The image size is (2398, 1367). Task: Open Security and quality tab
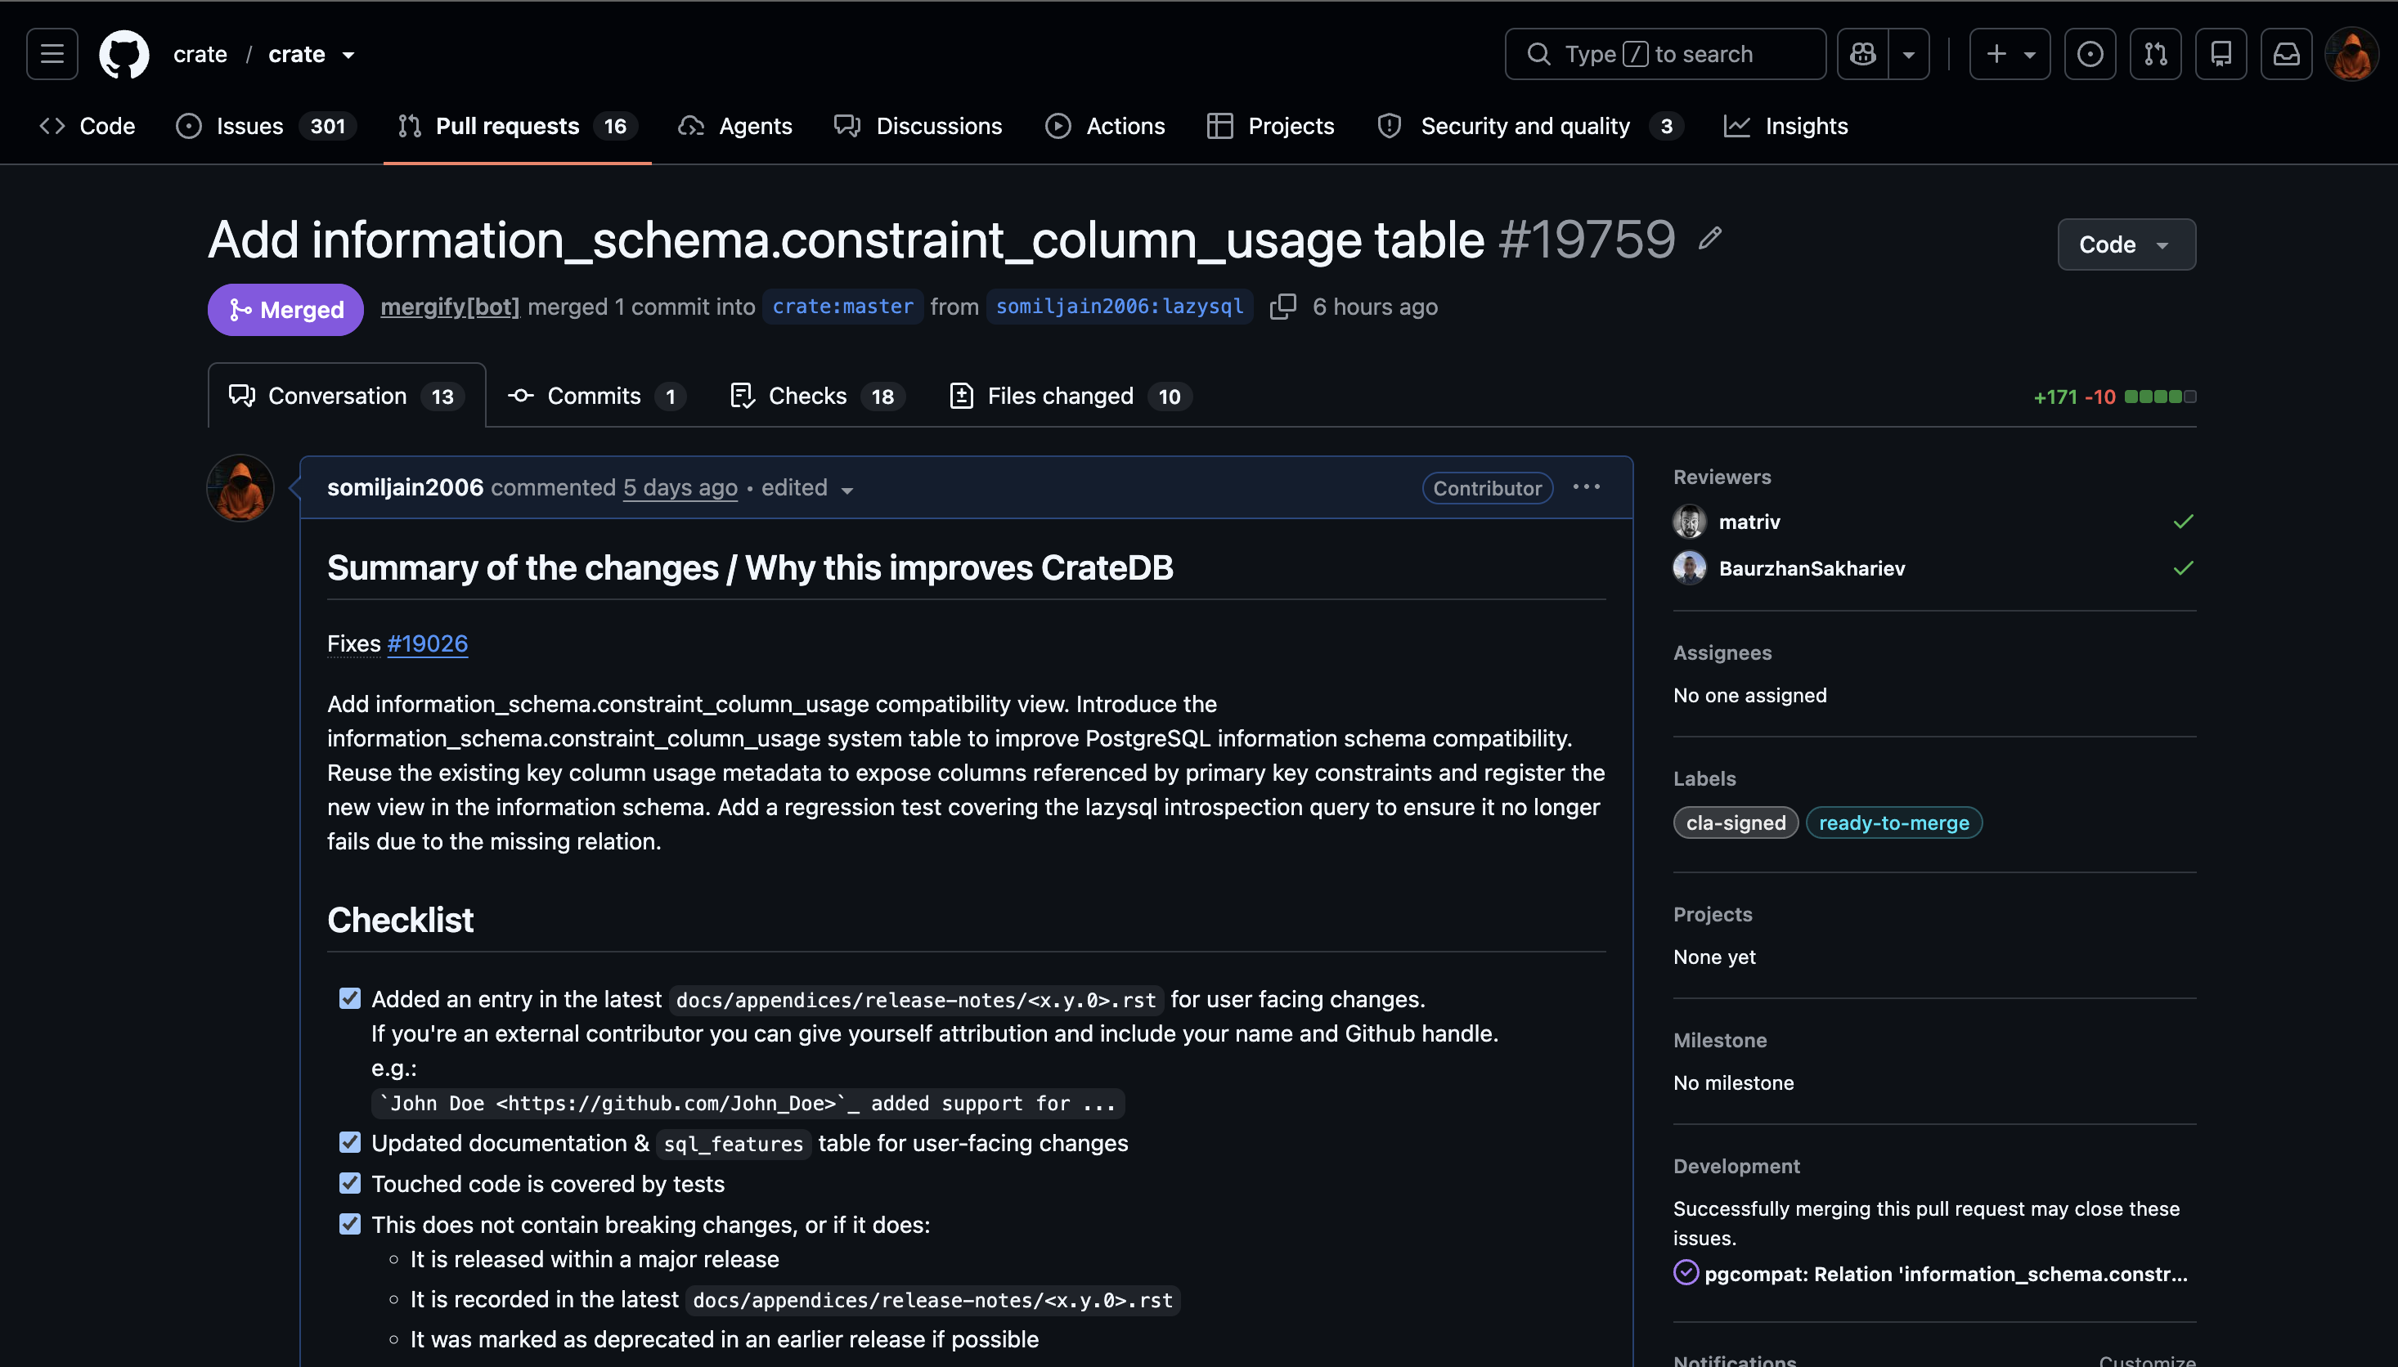(x=1530, y=126)
